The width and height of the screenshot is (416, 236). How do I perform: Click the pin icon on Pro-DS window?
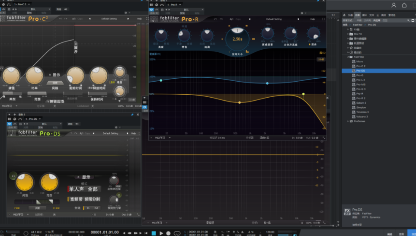coord(132,115)
